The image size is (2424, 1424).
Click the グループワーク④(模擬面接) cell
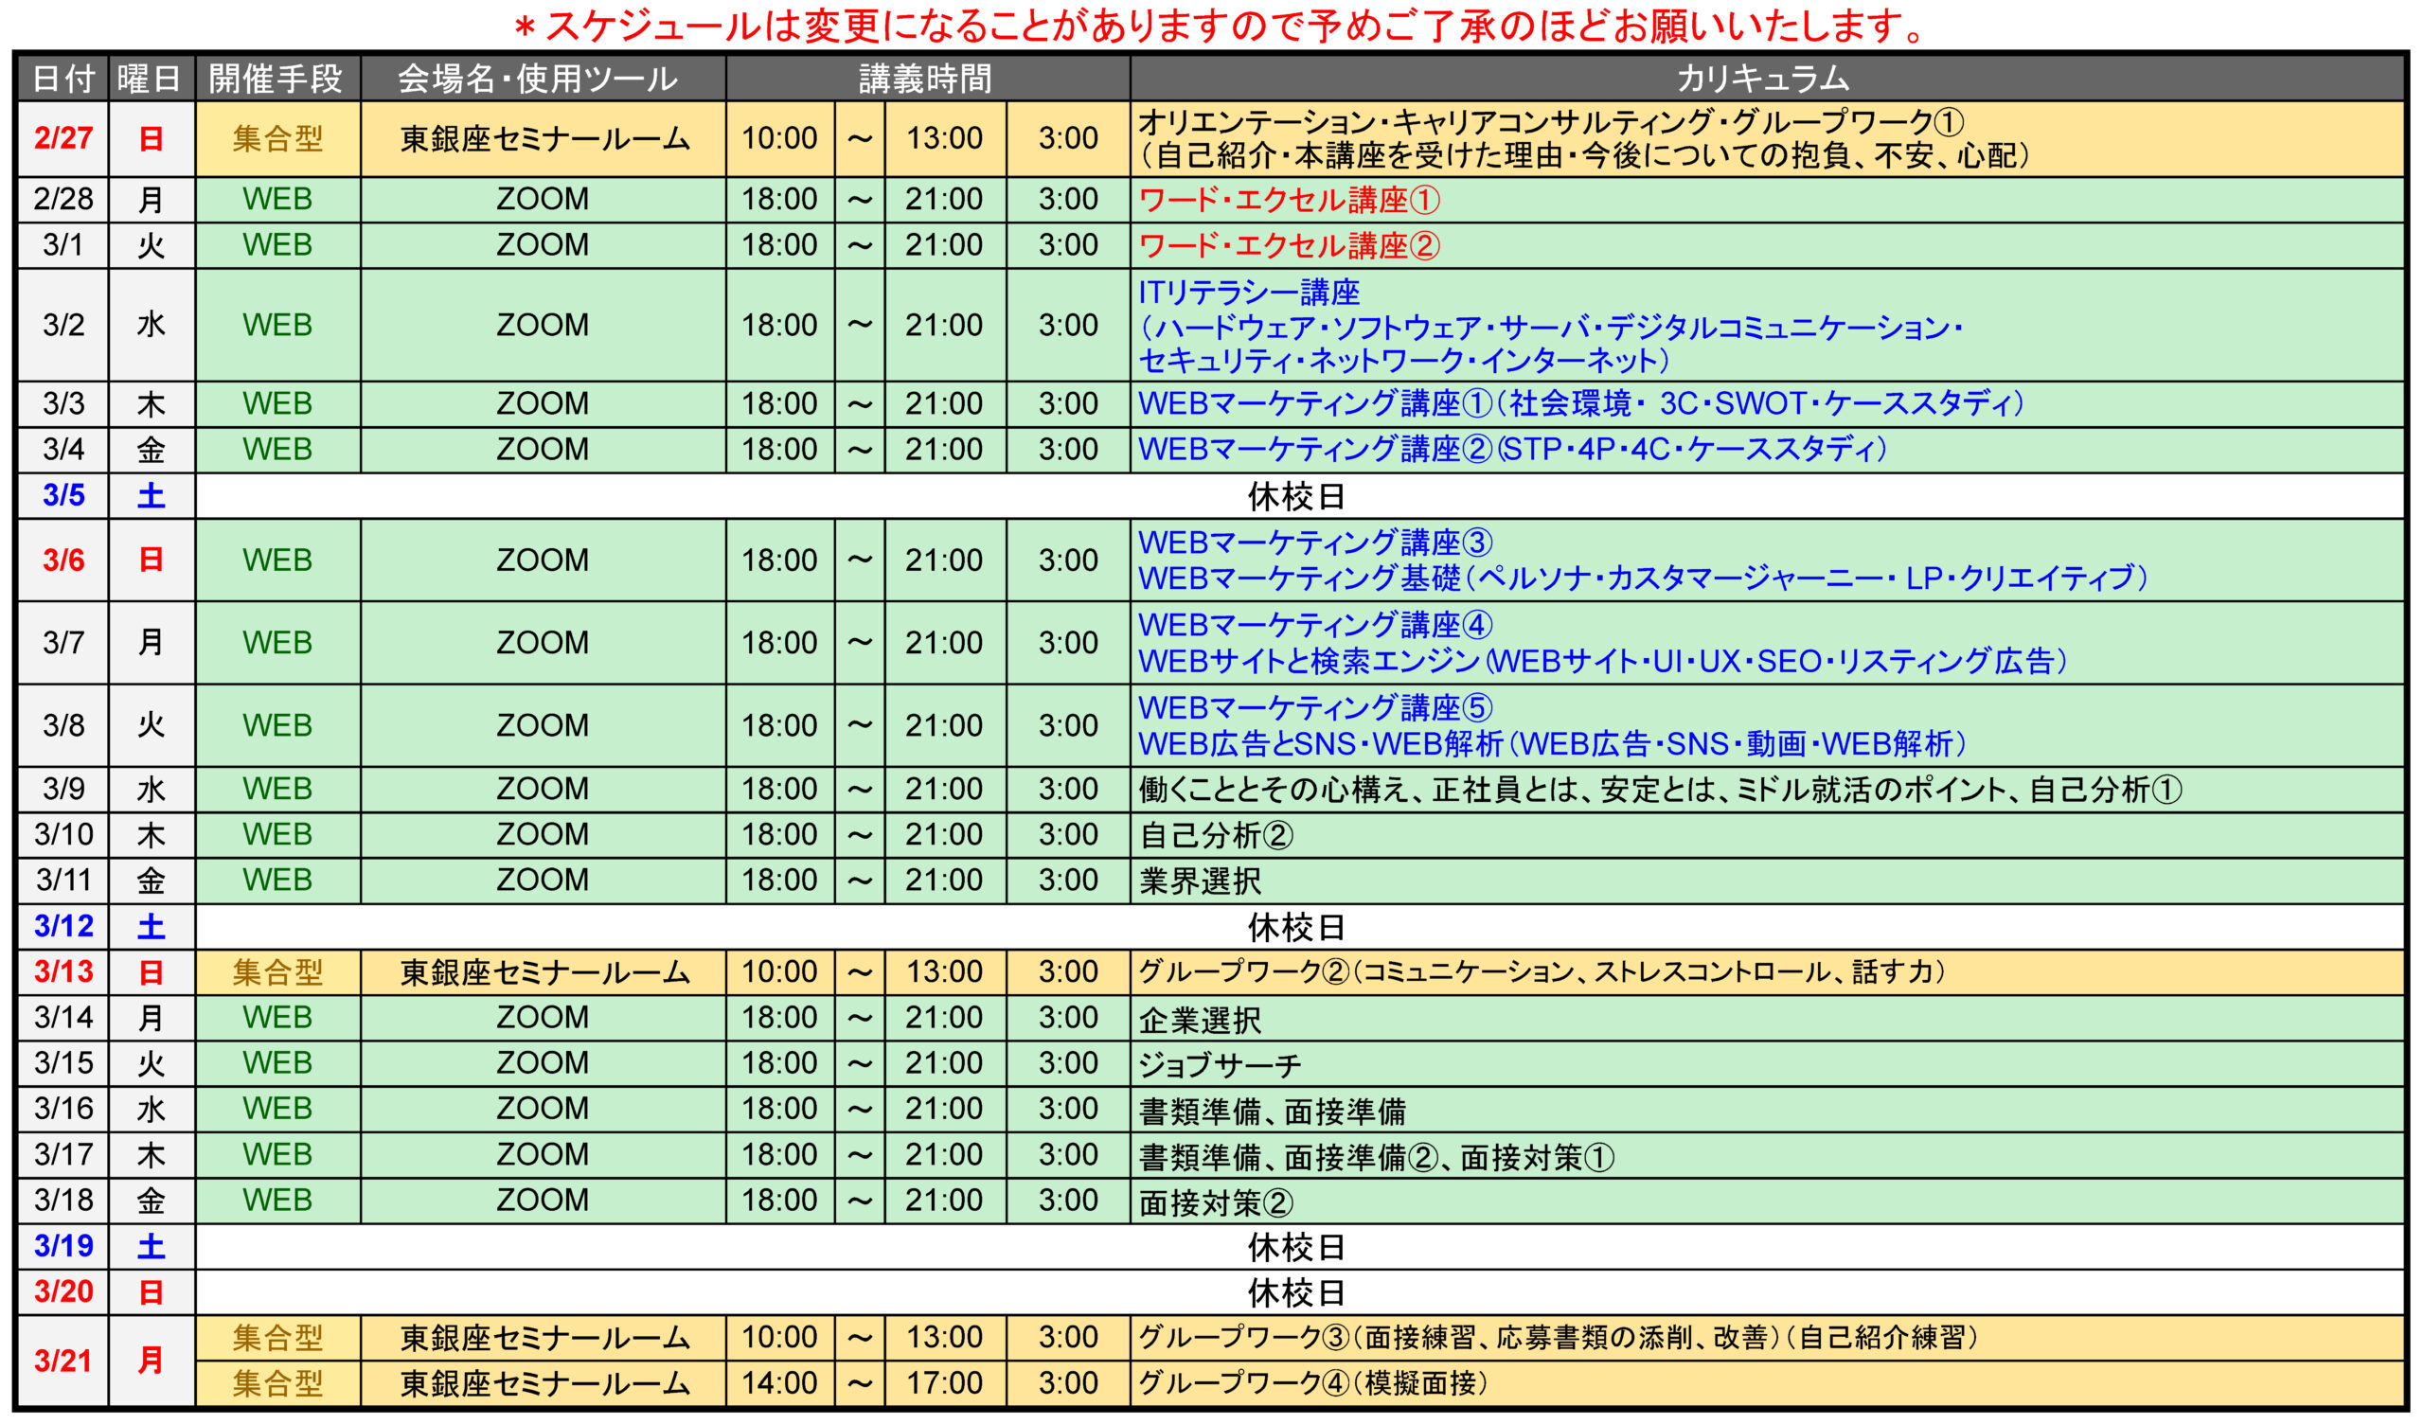[1766, 1382]
